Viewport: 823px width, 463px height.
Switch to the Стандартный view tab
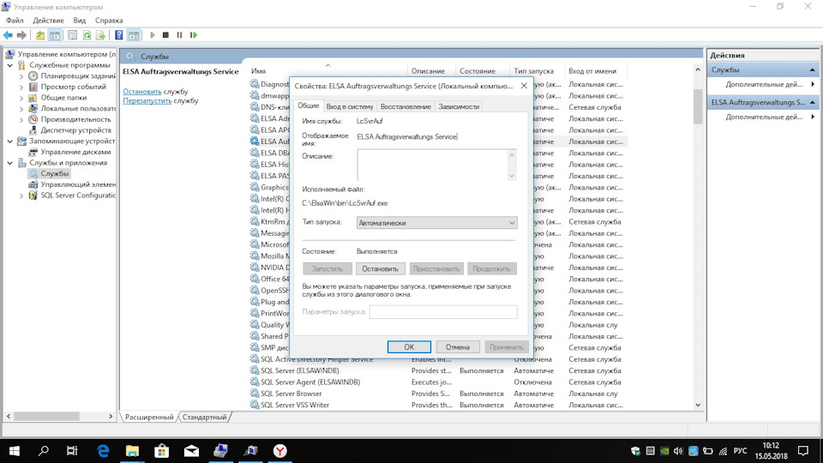[205, 418]
